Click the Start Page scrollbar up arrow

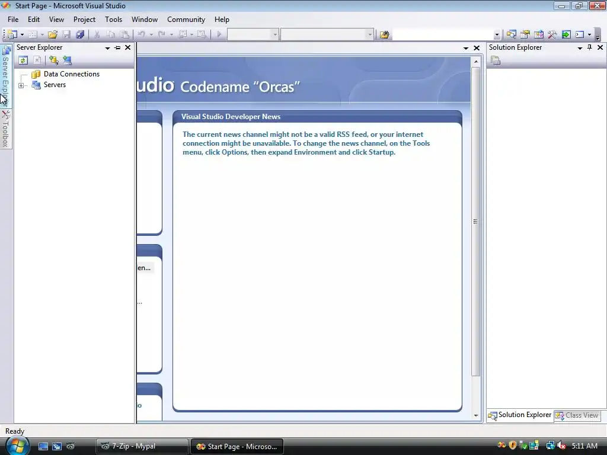[476, 62]
